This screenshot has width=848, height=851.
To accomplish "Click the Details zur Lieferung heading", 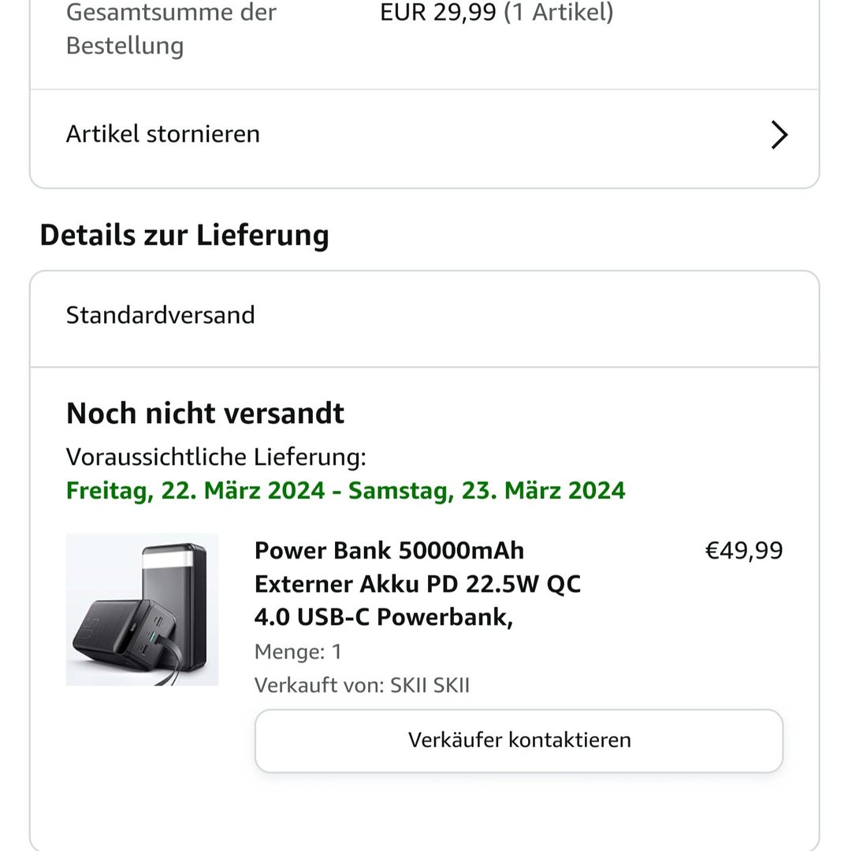I will point(184,235).
